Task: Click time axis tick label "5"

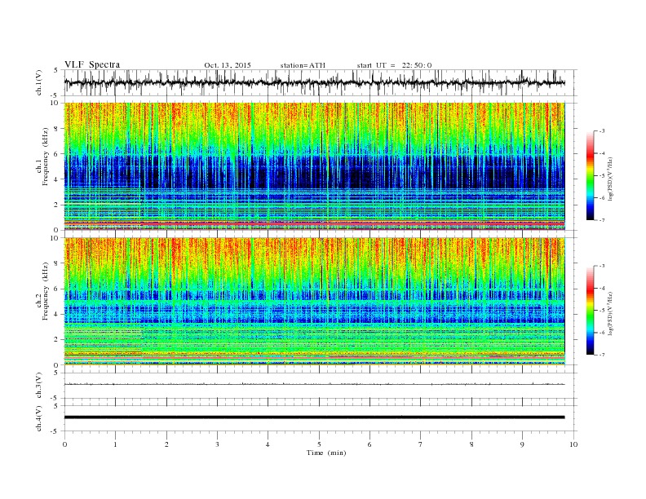Action: (x=319, y=444)
